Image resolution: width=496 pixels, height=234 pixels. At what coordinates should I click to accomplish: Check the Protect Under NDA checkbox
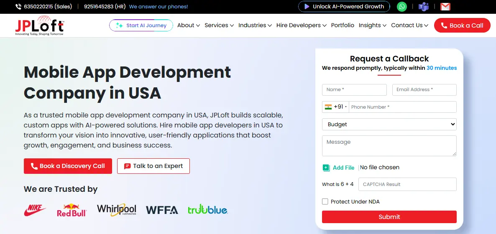(325, 202)
